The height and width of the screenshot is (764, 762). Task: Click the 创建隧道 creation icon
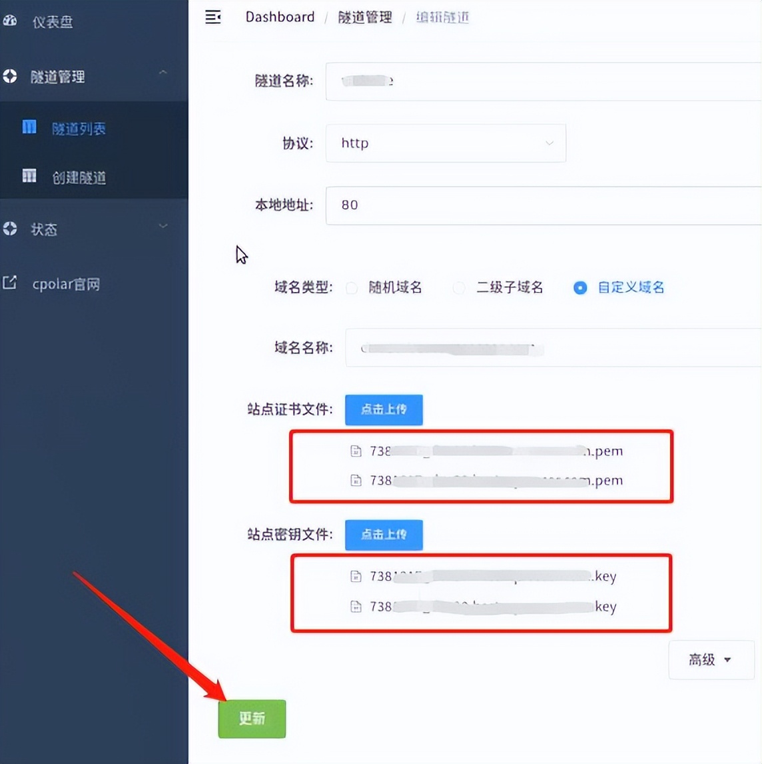(x=29, y=176)
